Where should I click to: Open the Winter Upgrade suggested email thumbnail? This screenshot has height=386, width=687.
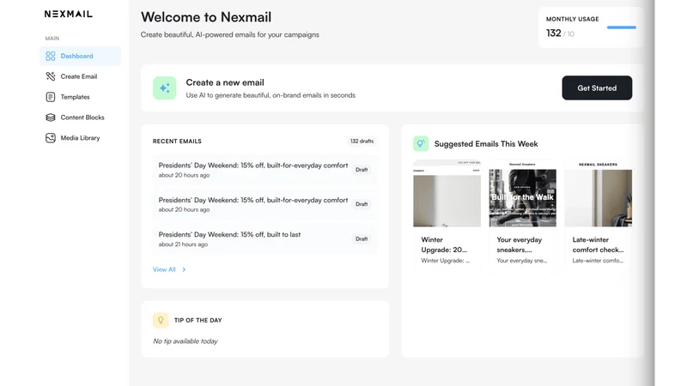click(x=447, y=194)
